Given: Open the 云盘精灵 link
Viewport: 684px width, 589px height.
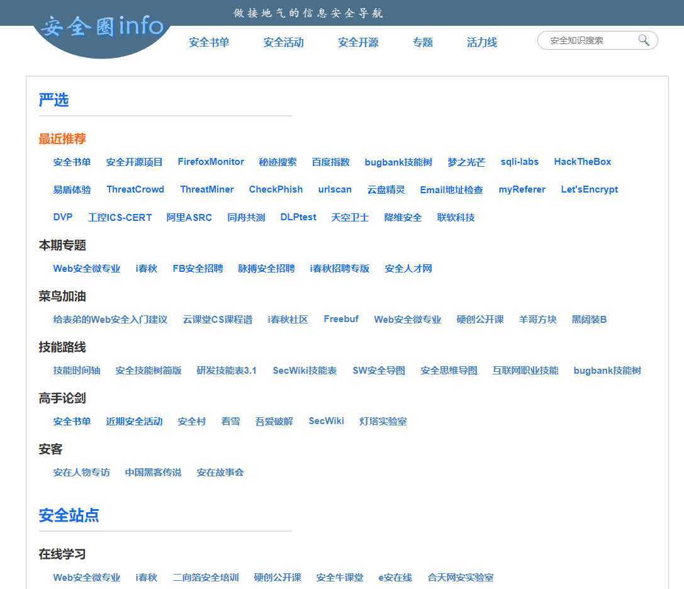Looking at the screenshot, I should pyautogui.click(x=386, y=189).
